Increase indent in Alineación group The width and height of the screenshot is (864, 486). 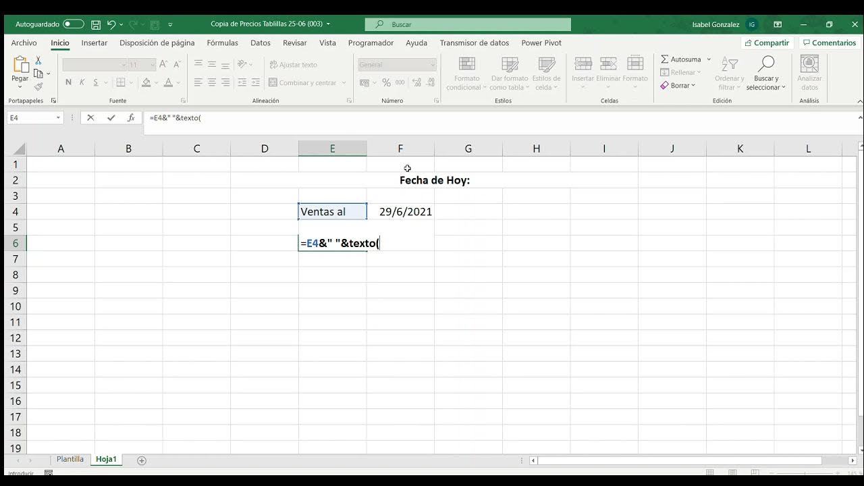pyautogui.click(x=256, y=82)
